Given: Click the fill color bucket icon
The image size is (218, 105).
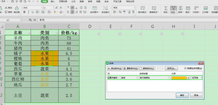Looking at the screenshot, I should (49, 12).
